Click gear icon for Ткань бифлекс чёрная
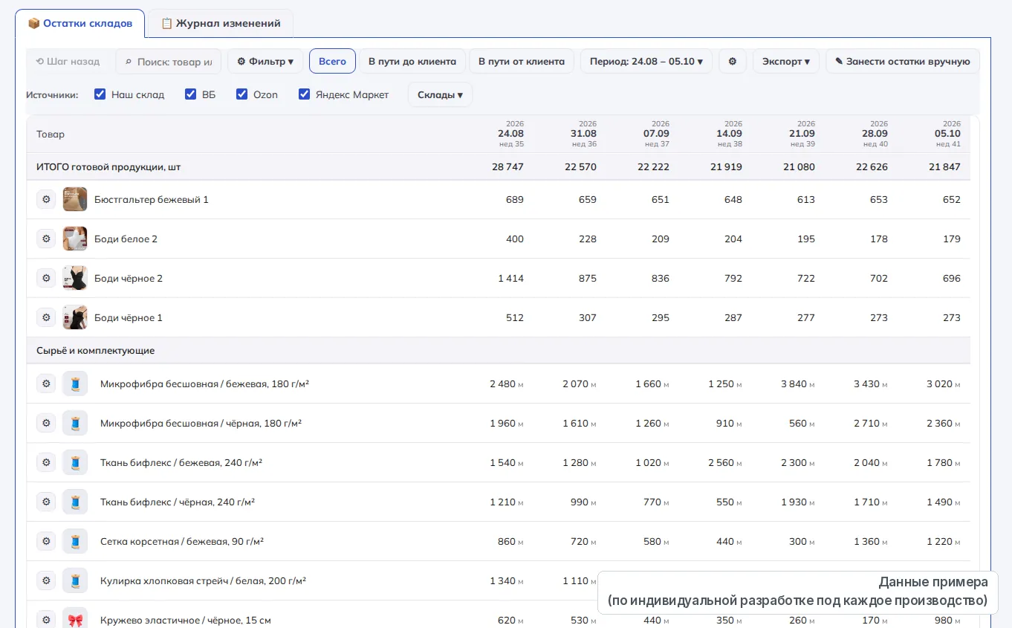Image resolution: width=1012 pixels, height=628 pixels. pyautogui.click(x=46, y=502)
